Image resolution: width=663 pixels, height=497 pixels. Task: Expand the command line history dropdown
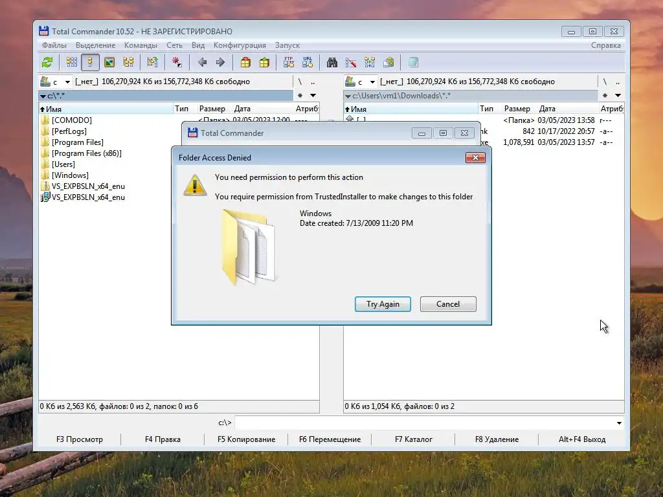[619, 423]
